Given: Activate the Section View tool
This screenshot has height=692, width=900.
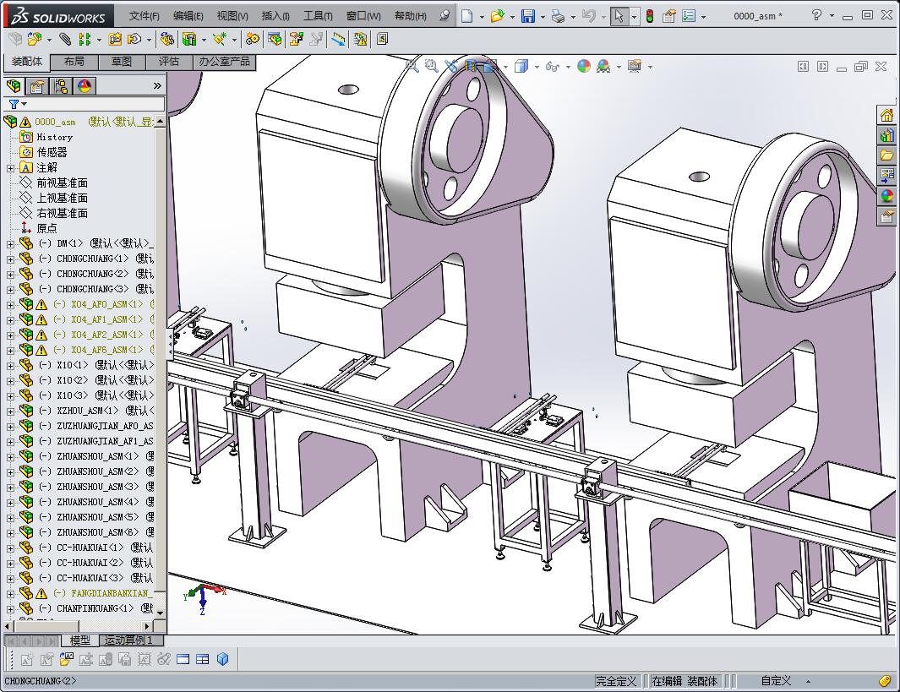Looking at the screenshot, I should 470,65.
